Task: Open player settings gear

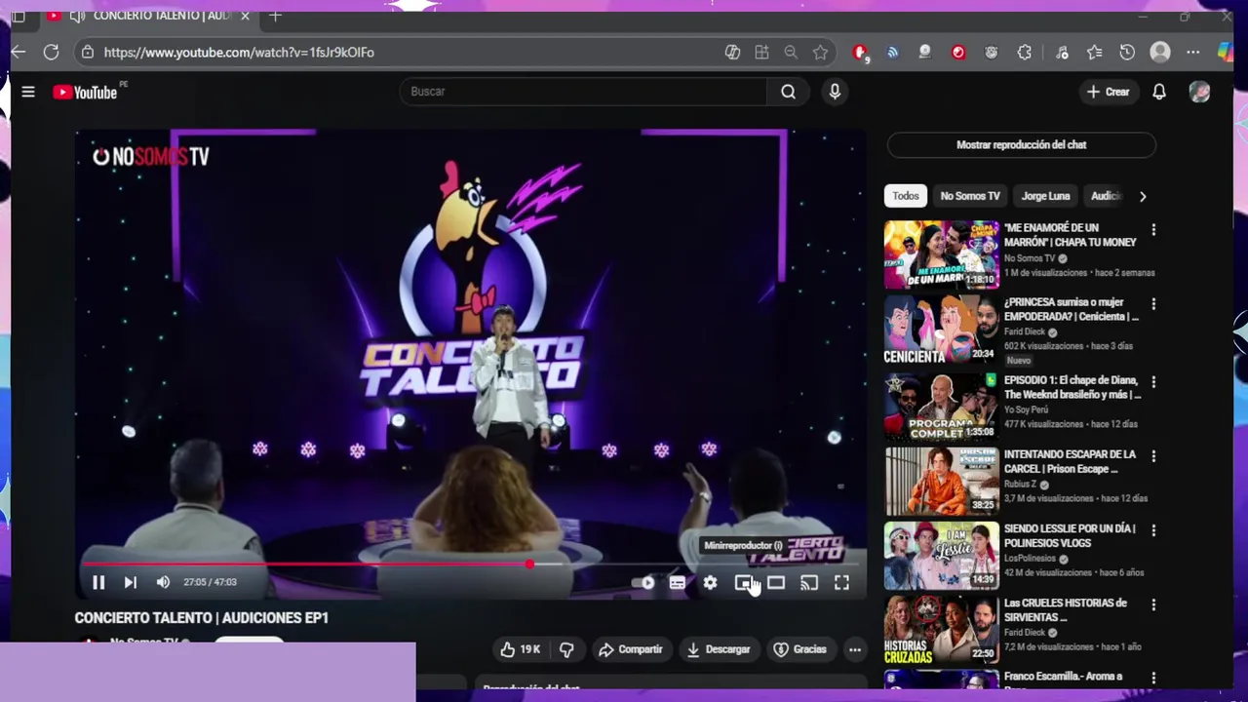Action: [x=711, y=583]
